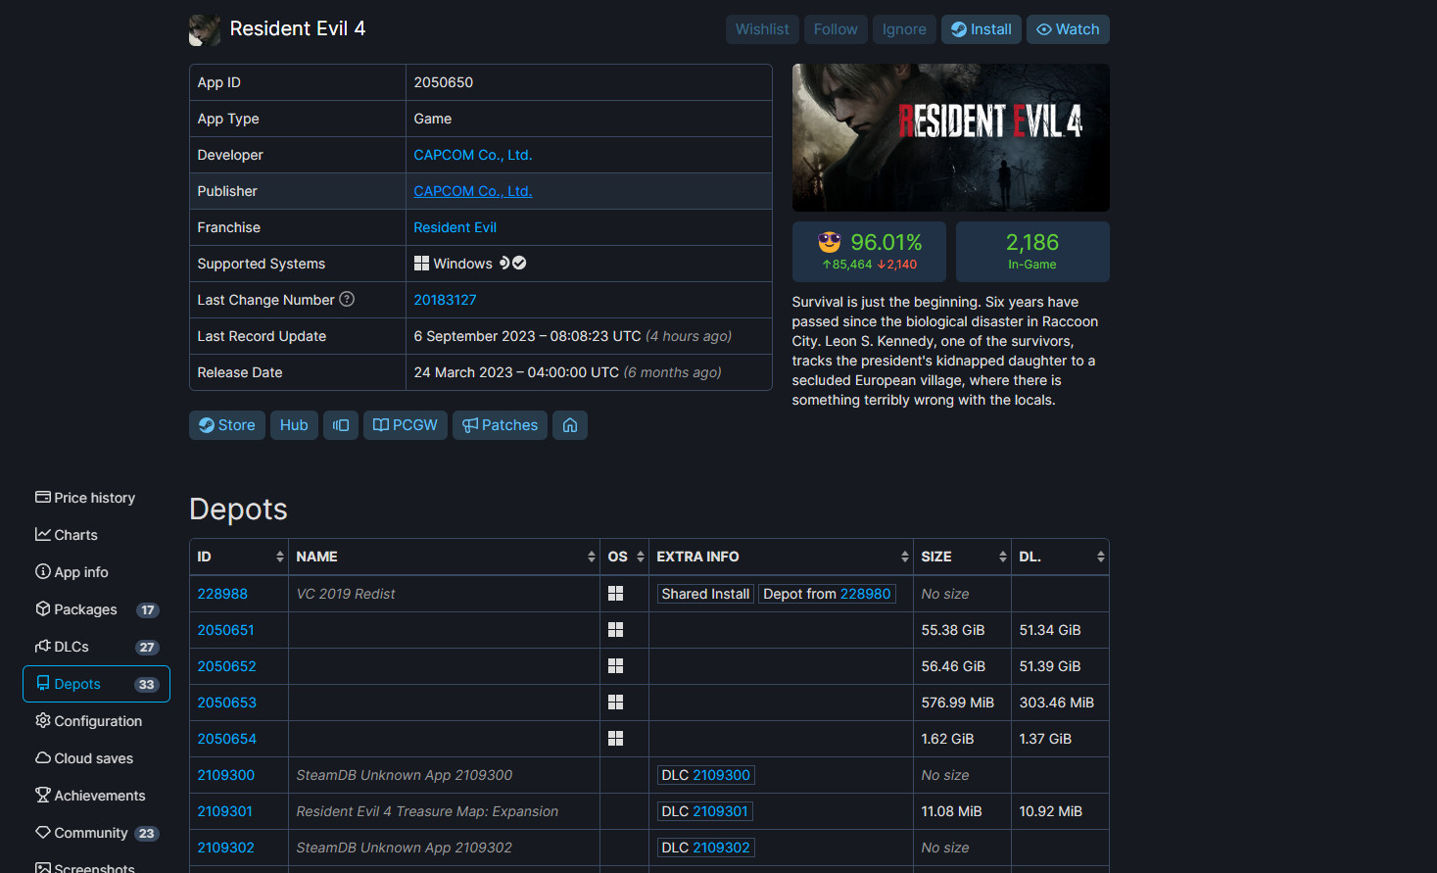The height and width of the screenshot is (873, 1437).
Task: Toggle Follow for this game
Action: 836,29
